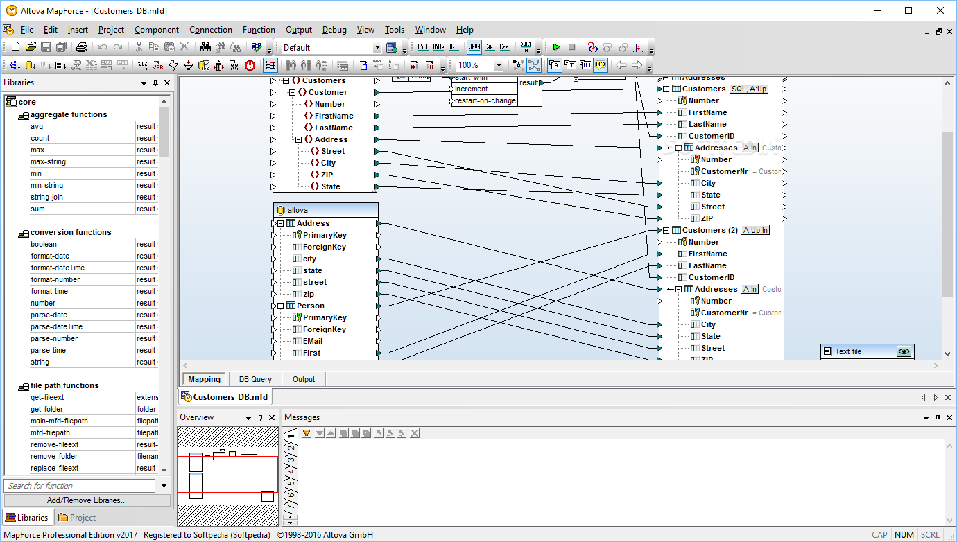Open the Default configuration dropdown
The image size is (957, 542).
coord(377,48)
